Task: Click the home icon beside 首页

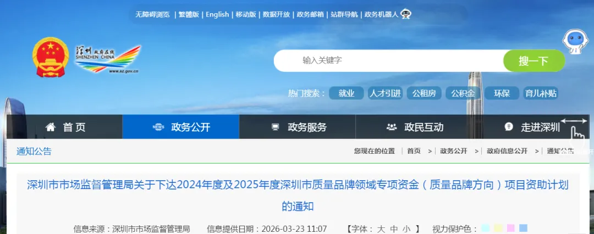Action: pyautogui.click(x=51, y=127)
